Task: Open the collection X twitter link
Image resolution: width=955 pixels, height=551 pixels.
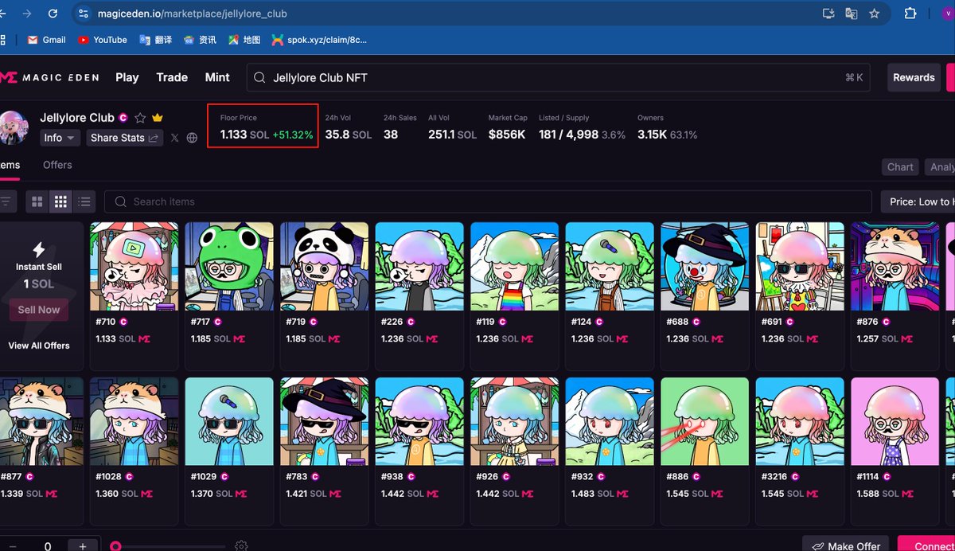Action: (175, 138)
